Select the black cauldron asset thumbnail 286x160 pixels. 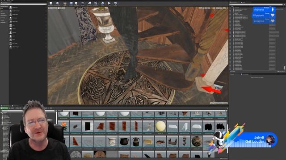(124, 141)
